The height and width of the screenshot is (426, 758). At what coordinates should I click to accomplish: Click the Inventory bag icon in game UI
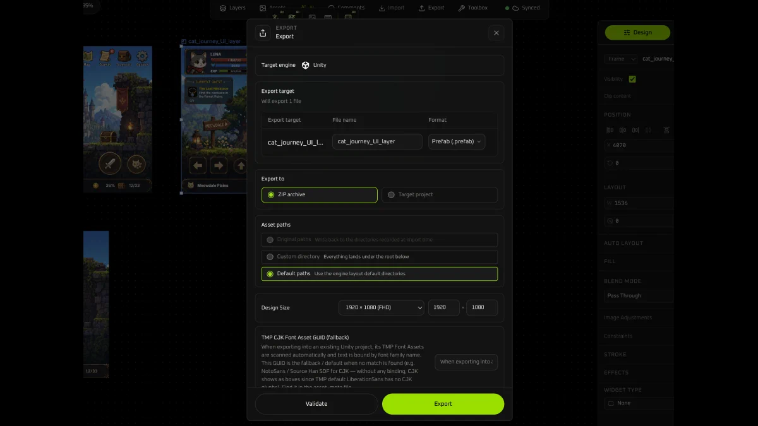124,57
